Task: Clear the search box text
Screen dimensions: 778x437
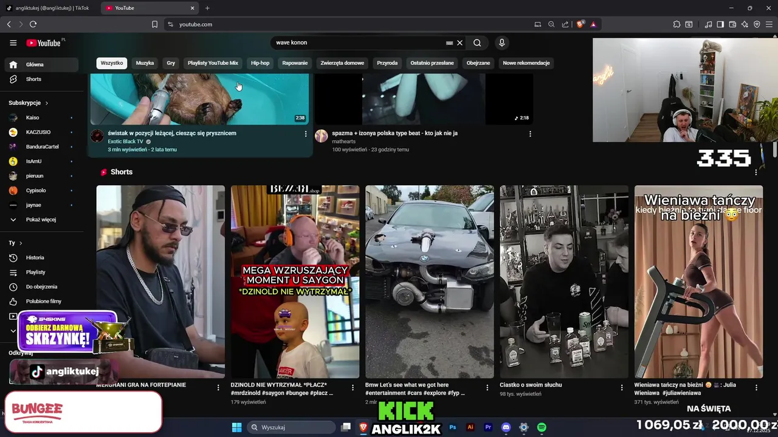Action: (x=460, y=43)
